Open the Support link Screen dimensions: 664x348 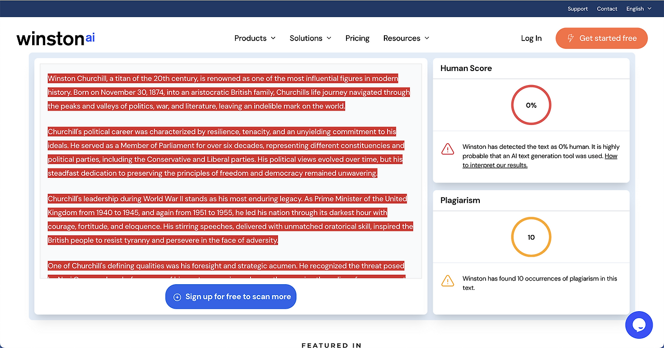click(577, 9)
